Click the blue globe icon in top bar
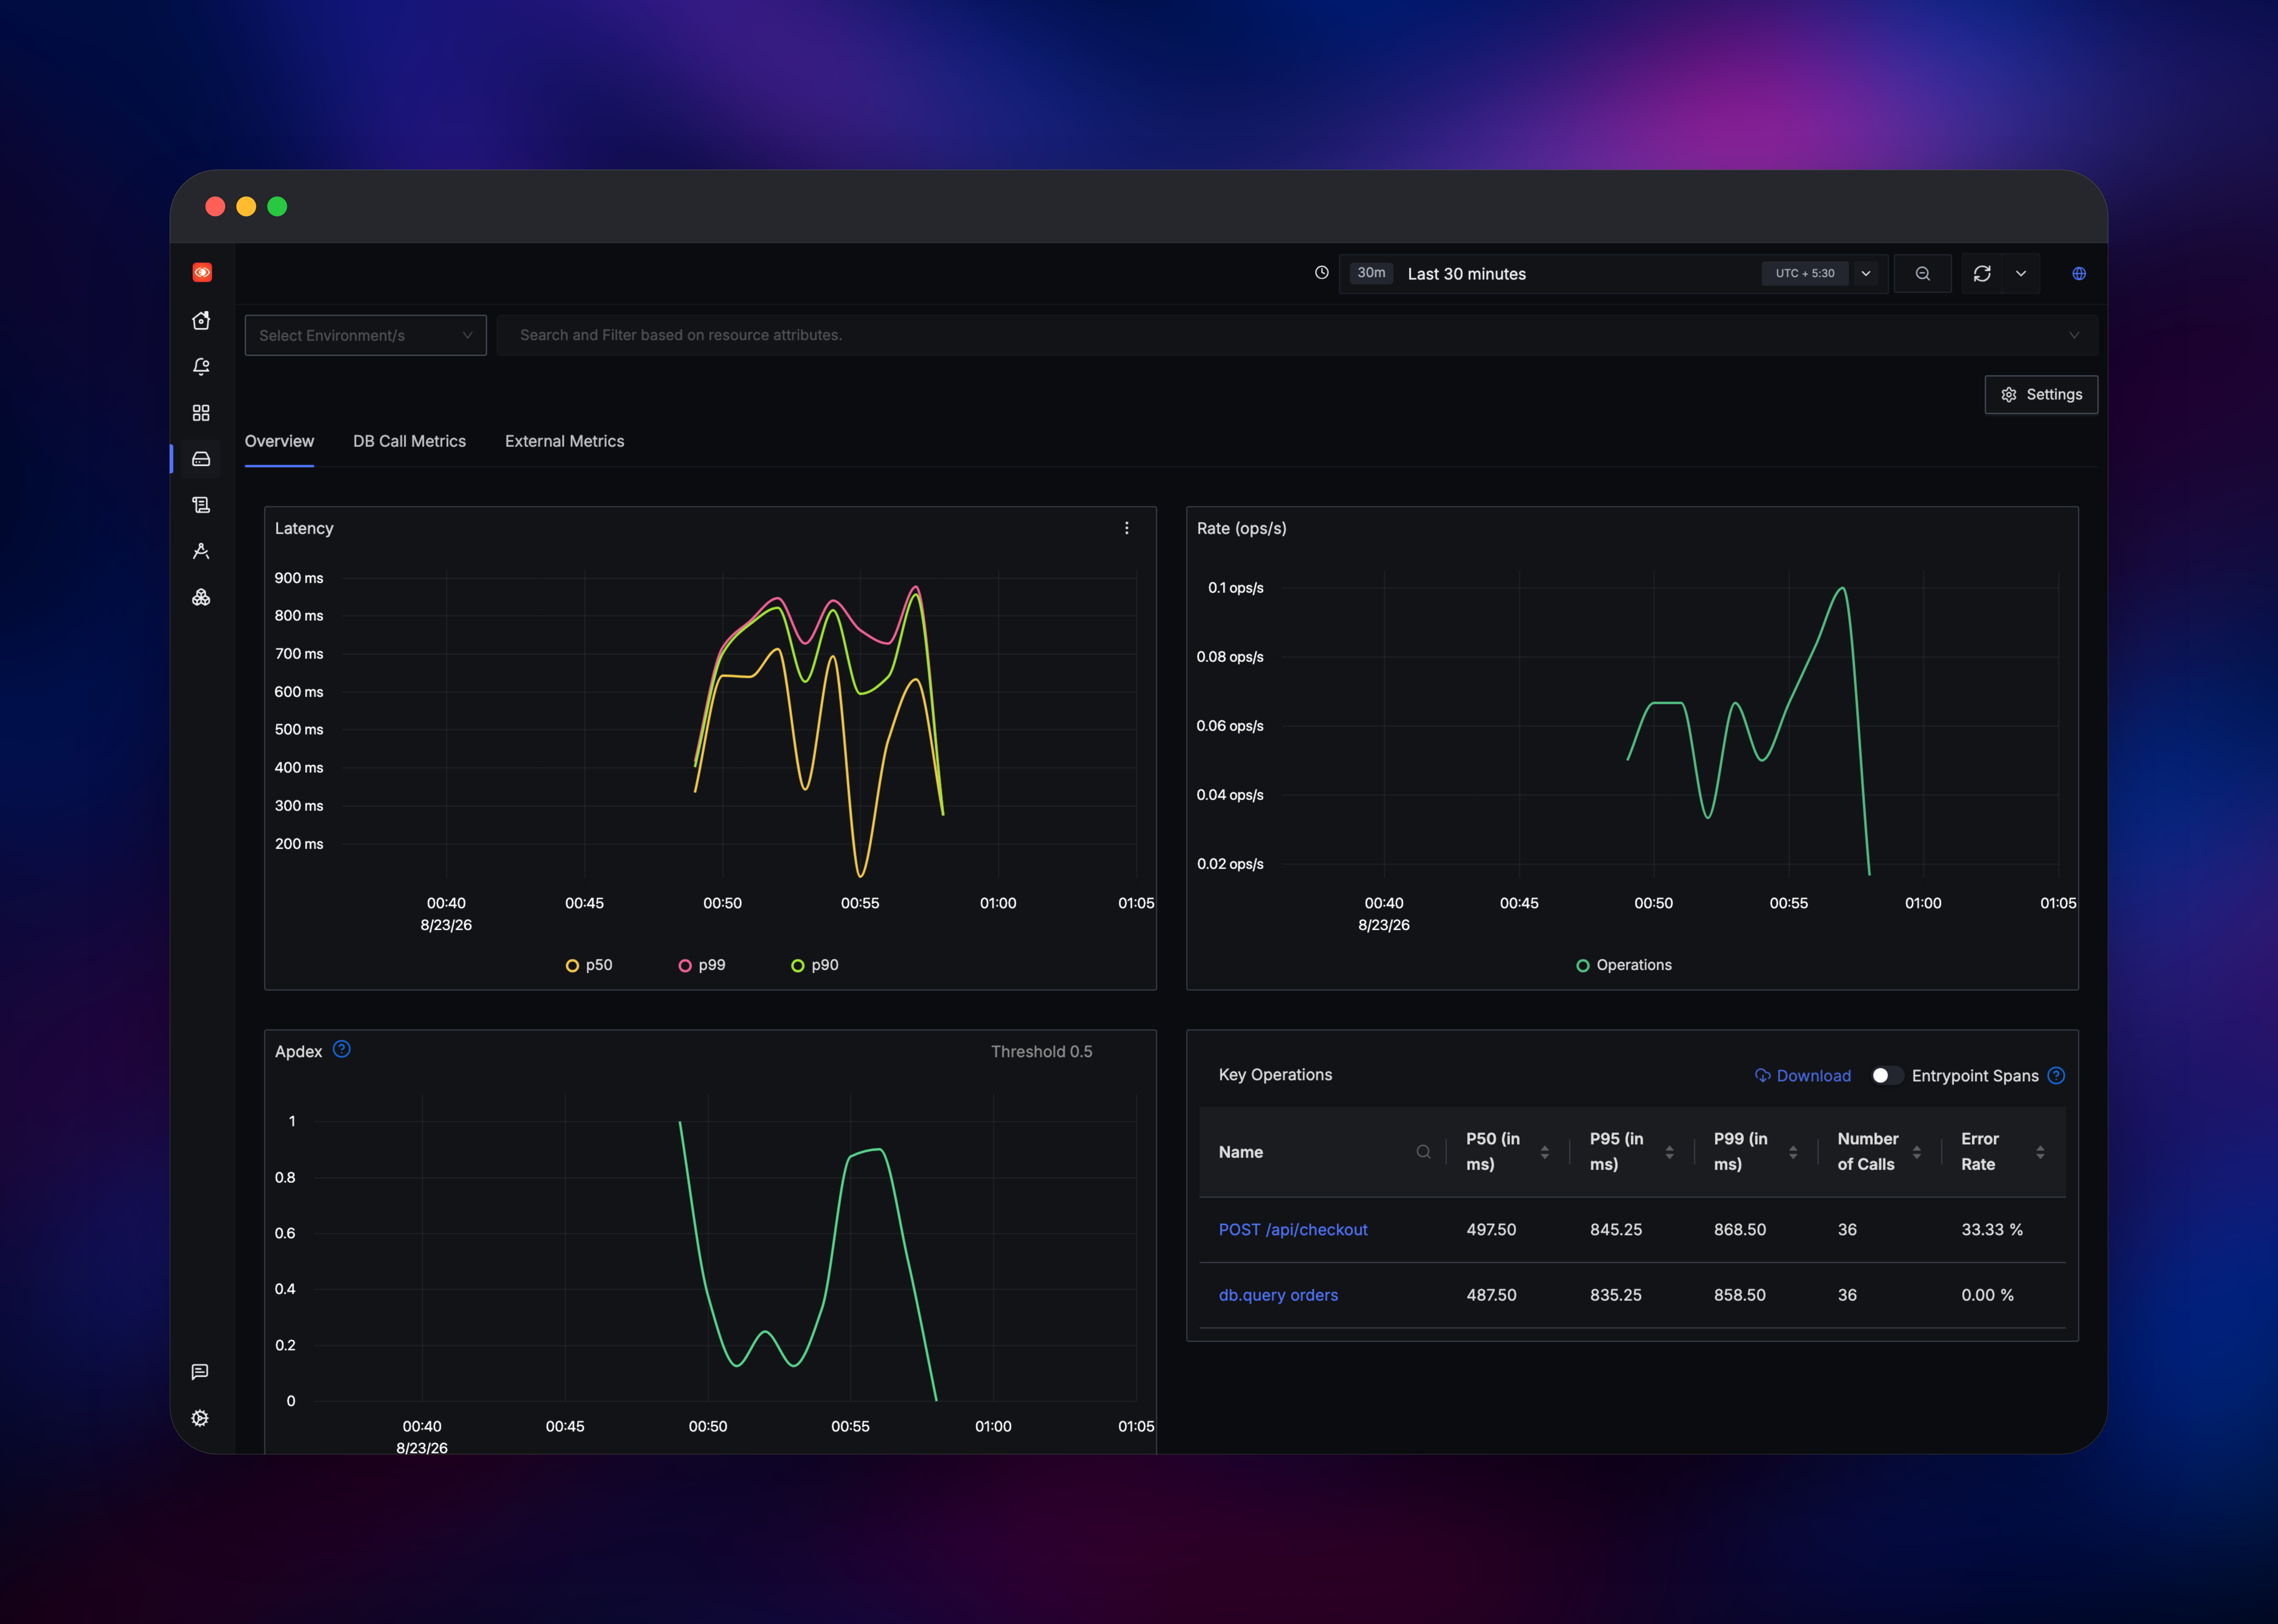The width and height of the screenshot is (2278, 1624). coord(2079,273)
